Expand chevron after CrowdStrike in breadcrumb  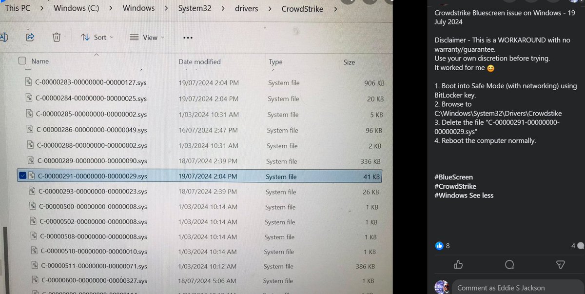(335, 9)
